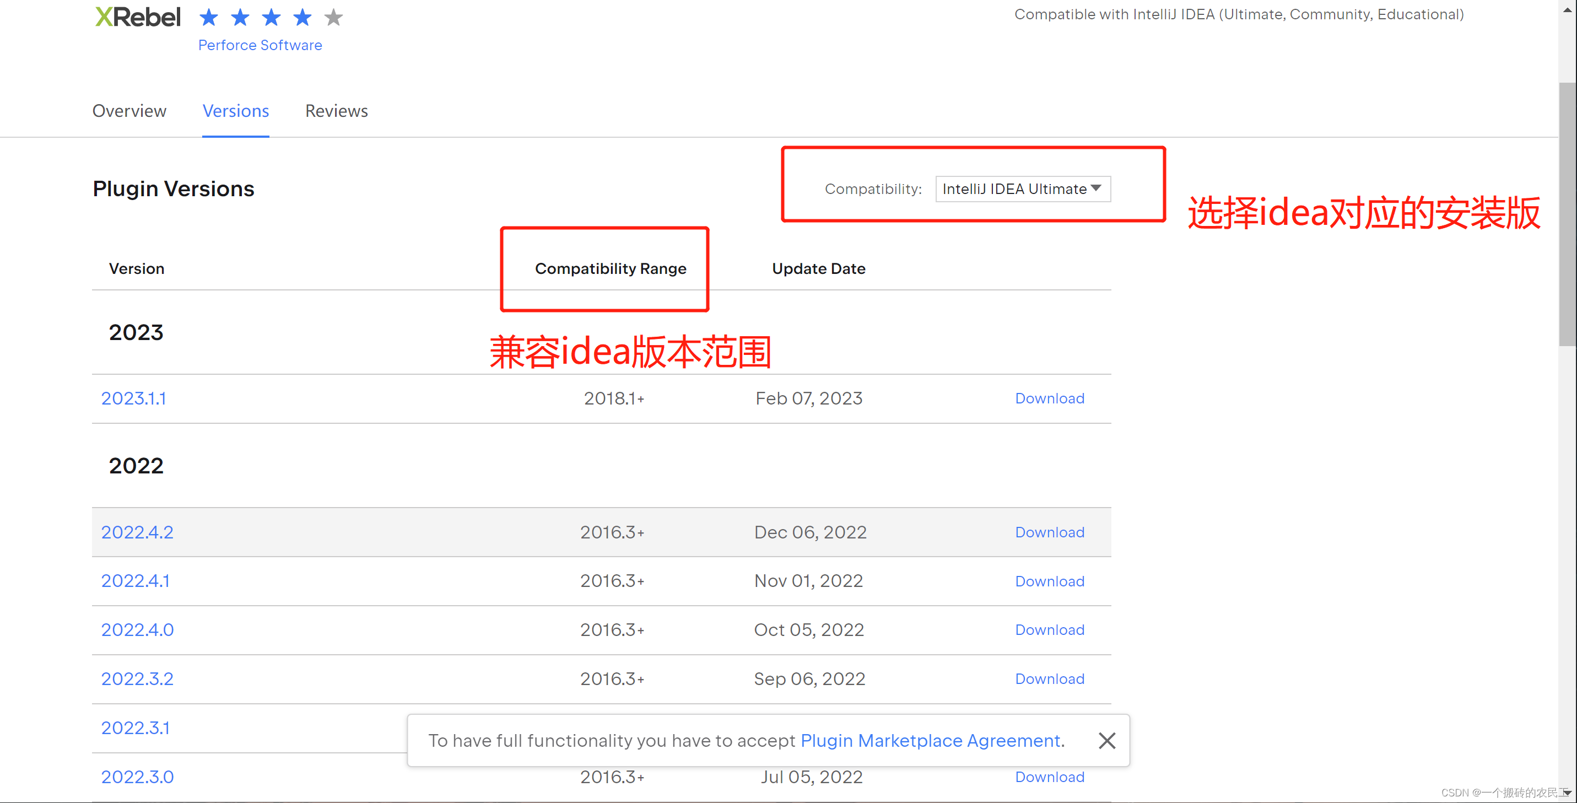Click the 2018.1+ compatibility cell
Screen dimensions: 1577x803
pyautogui.click(x=614, y=398)
